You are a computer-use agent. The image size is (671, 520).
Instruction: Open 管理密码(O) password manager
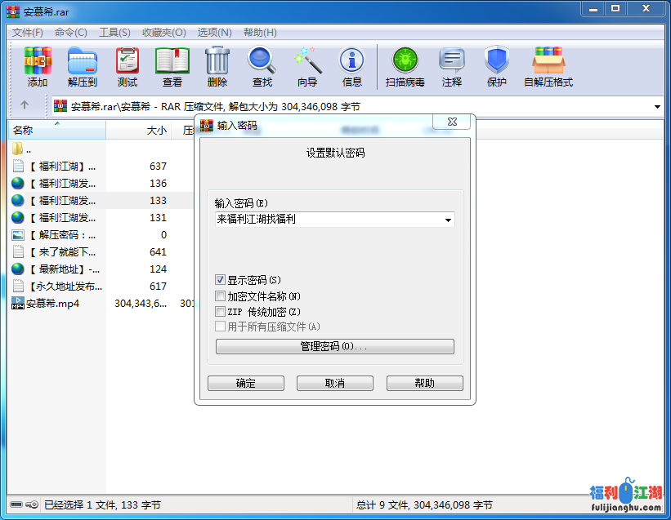coord(334,345)
